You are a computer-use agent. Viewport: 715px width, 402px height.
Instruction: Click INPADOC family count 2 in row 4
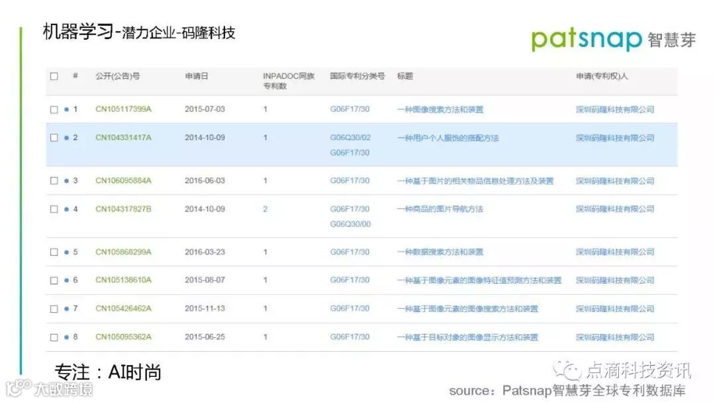click(265, 209)
